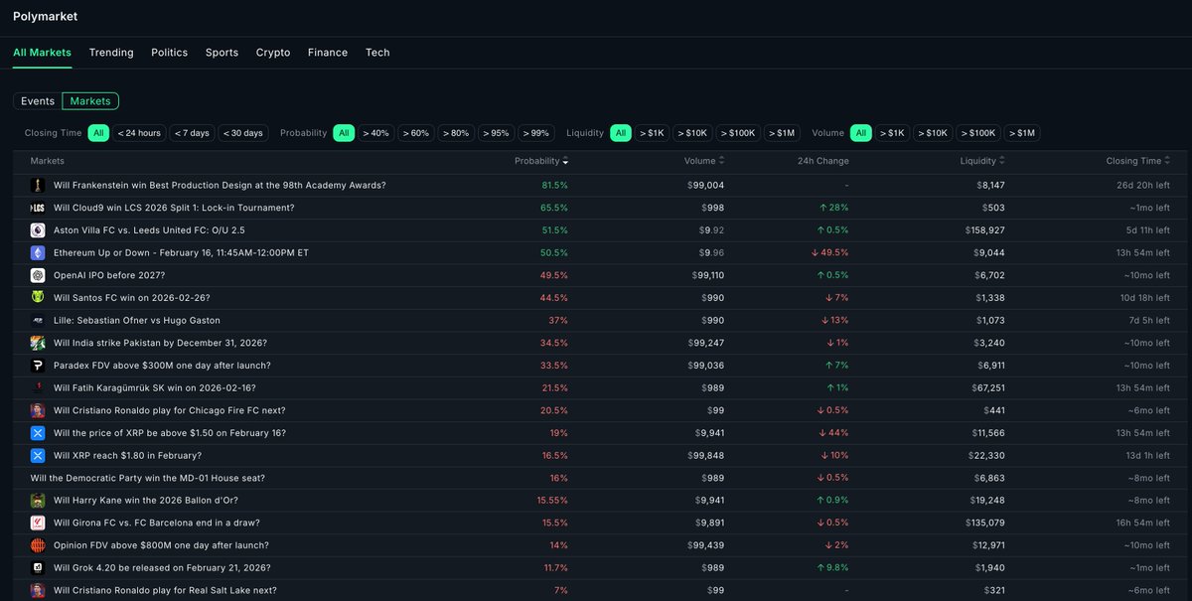Image resolution: width=1192 pixels, height=601 pixels.
Task: Click the Girona vs. Barcelona market icon
Action: (x=38, y=523)
